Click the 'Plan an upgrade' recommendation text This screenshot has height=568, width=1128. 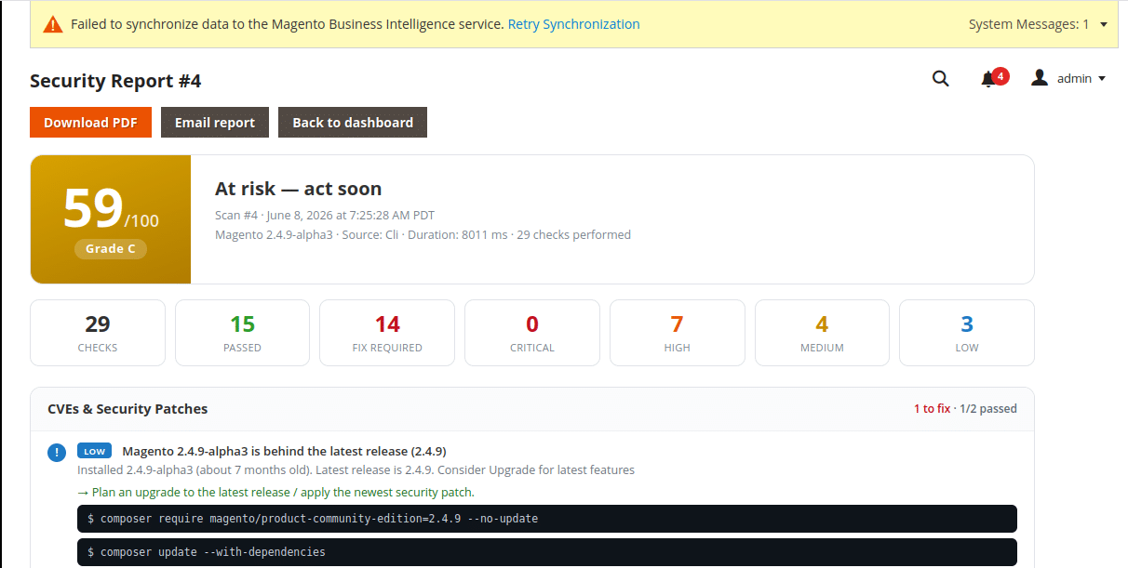275,493
